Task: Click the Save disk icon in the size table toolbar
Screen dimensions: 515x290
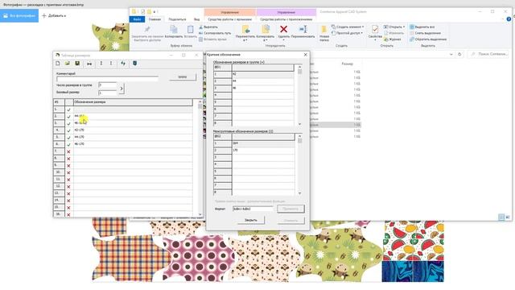Action: pos(77,64)
